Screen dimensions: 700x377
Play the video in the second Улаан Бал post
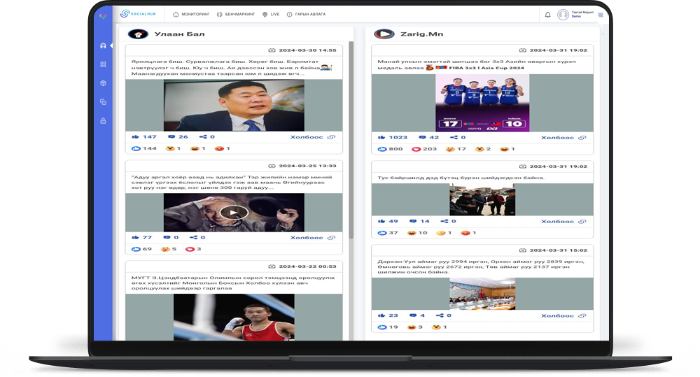click(234, 213)
